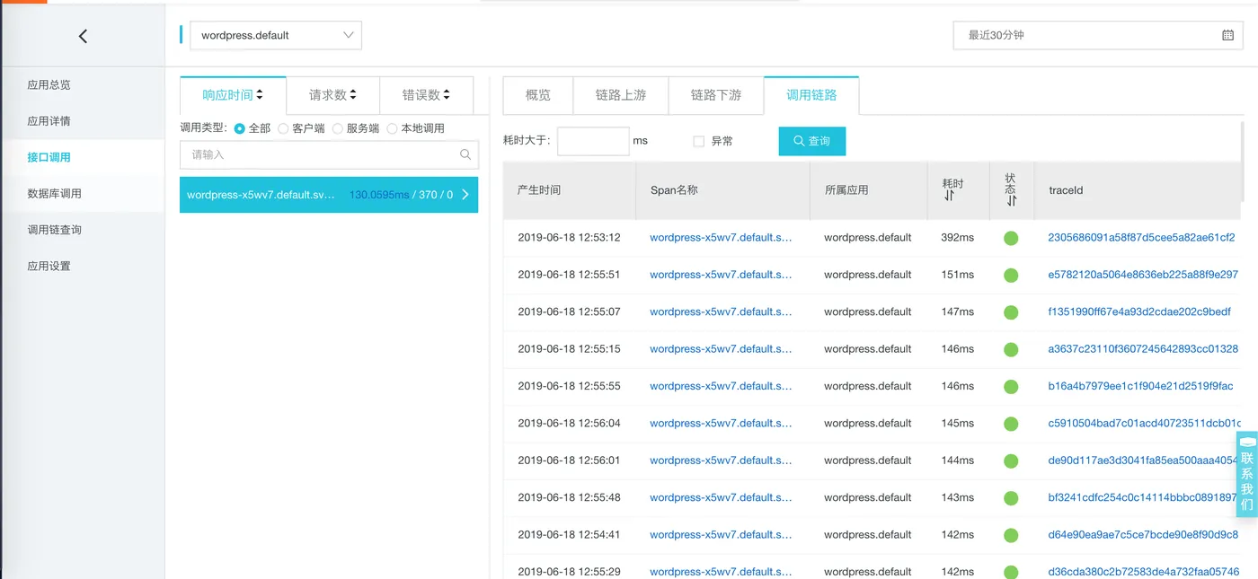Open span name link in the 12:55:51 row
The height and width of the screenshot is (579, 1258).
pos(721,275)
